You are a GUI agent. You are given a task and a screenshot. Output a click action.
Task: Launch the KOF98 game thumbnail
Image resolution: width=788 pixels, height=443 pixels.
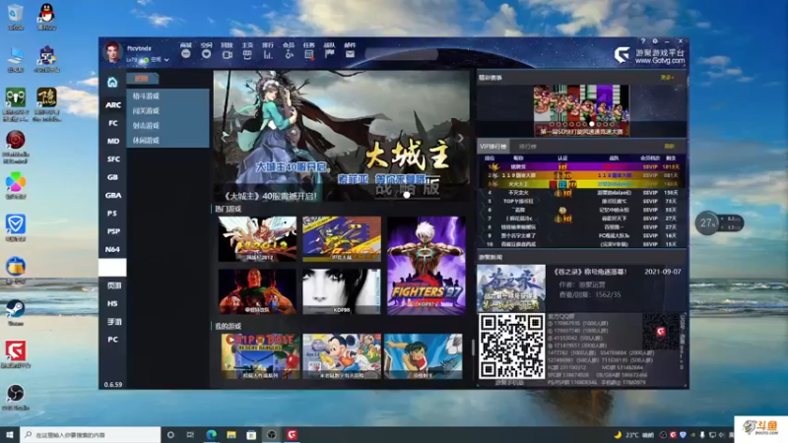(x=342, y=291)
